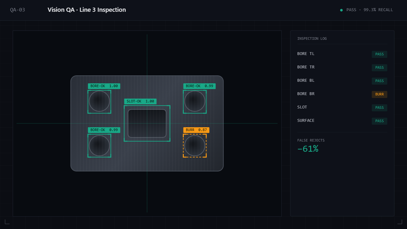Click the lower-left BORE-OK 0.99 label
This screenshot has width=407, height=229.
click(x=104, y=130)
